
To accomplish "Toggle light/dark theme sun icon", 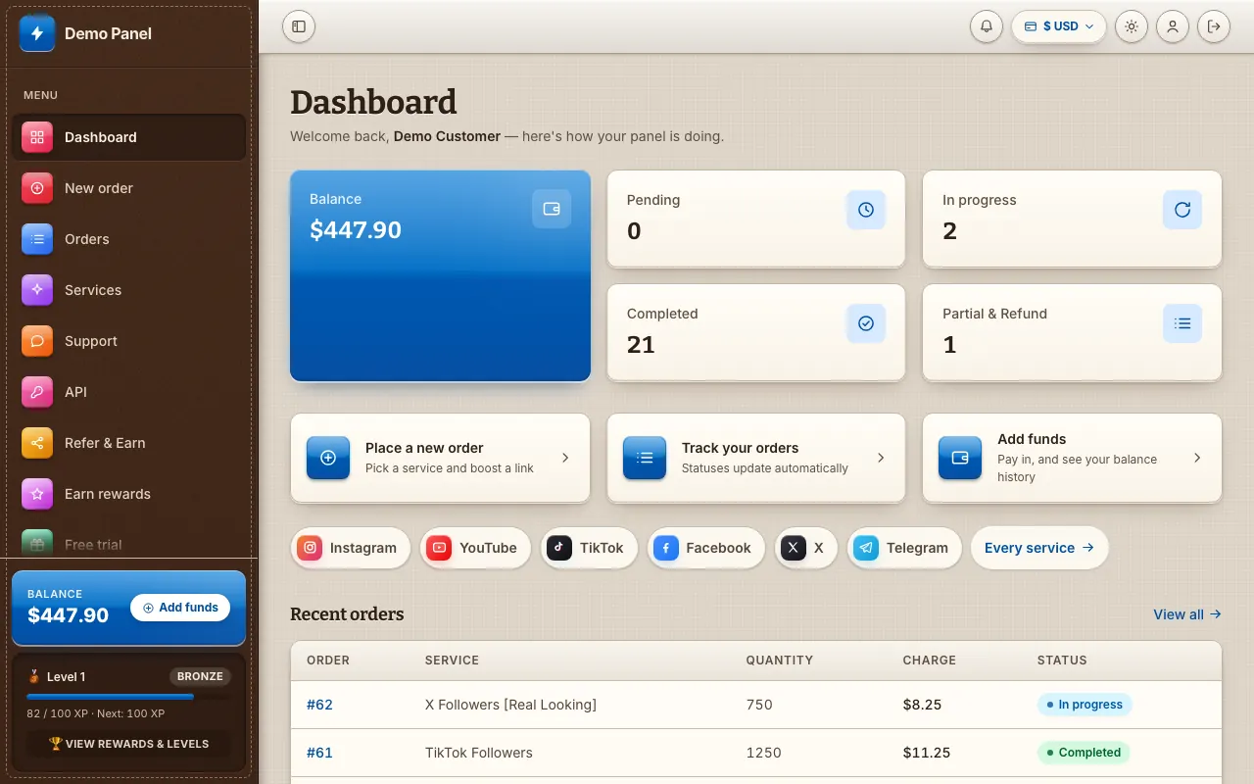I will (1132, 26).
